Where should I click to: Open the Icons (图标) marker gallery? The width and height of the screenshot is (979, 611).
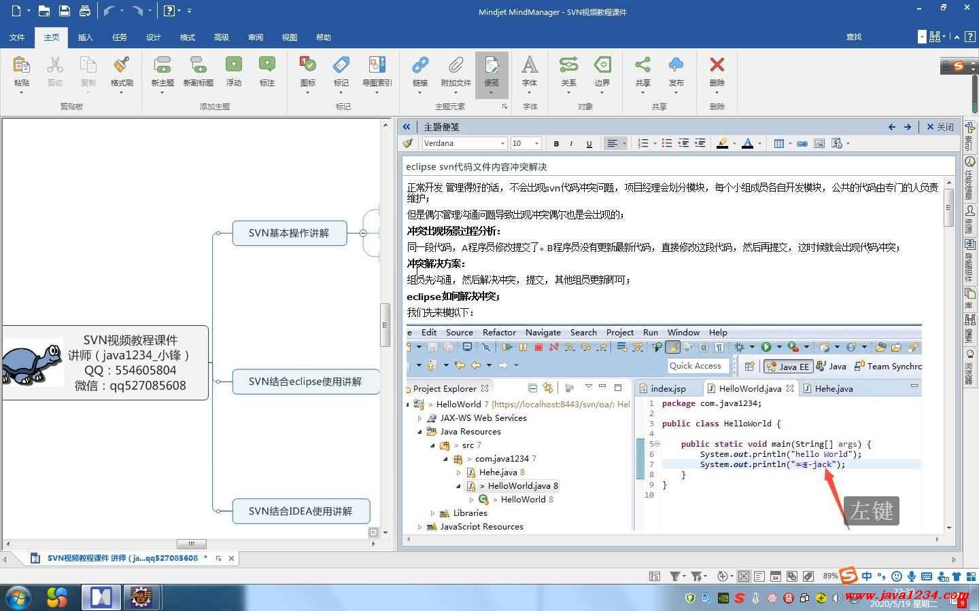tap(308, 66)
